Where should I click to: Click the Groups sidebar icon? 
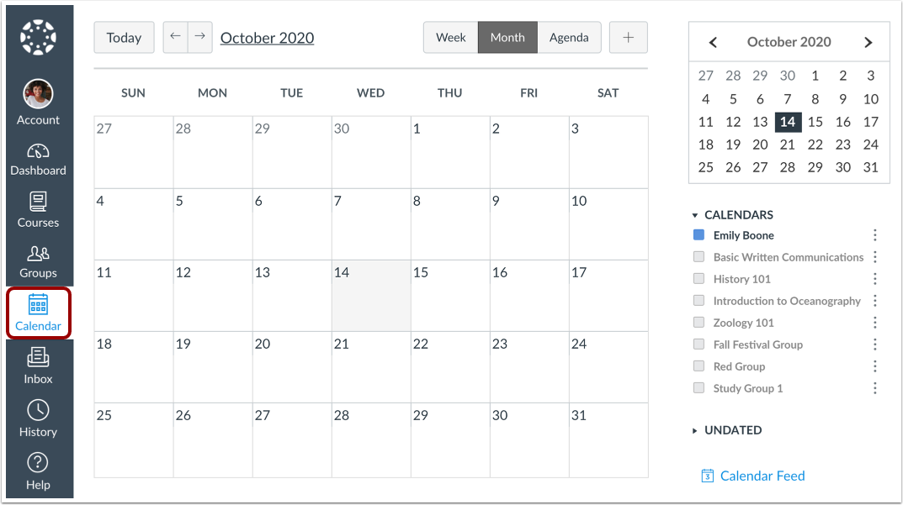(38, 256)
